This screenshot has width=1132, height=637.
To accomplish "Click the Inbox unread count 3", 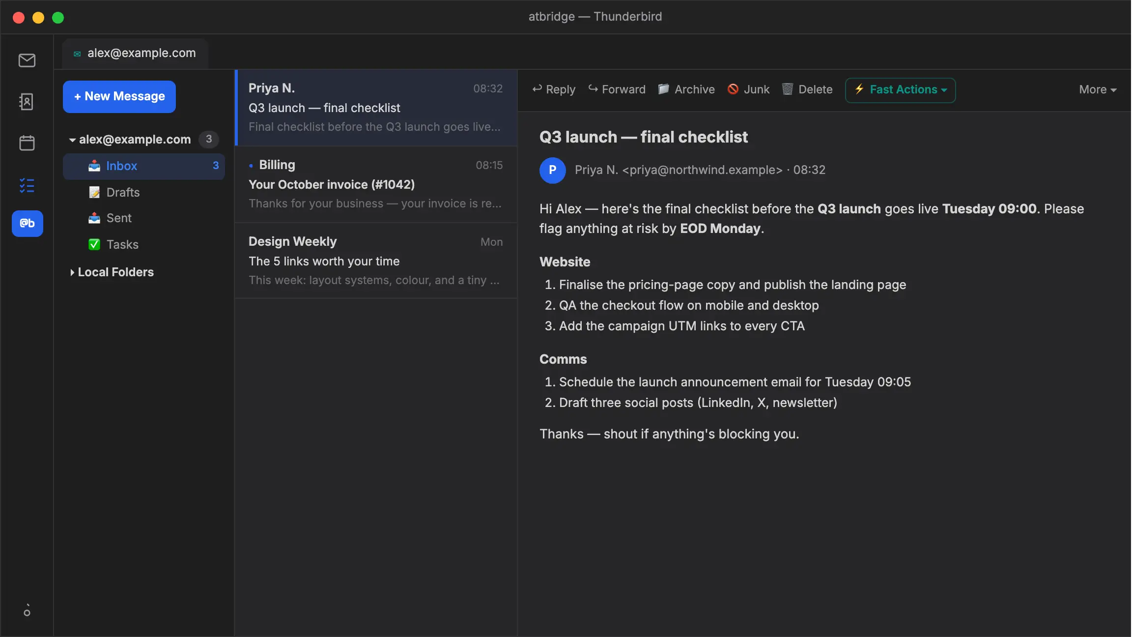I will click(x=216, y=166).
